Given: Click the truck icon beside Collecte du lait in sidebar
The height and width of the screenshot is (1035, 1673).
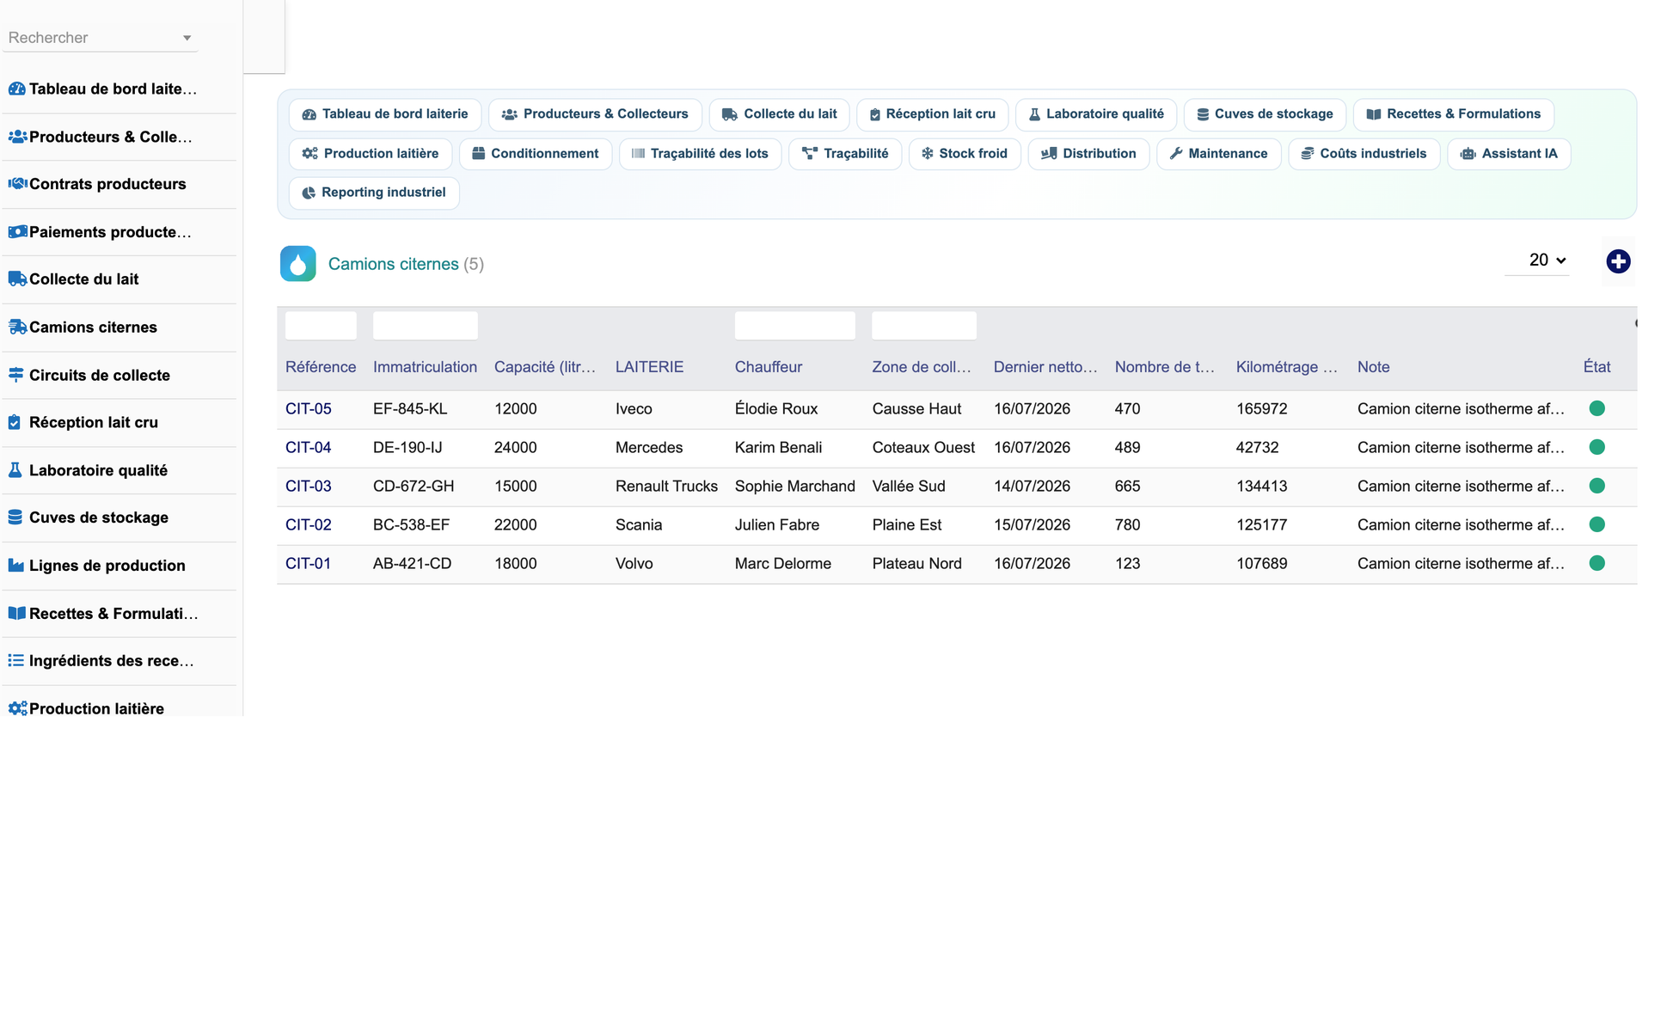Looking at the screenshot, I should 16,279.
